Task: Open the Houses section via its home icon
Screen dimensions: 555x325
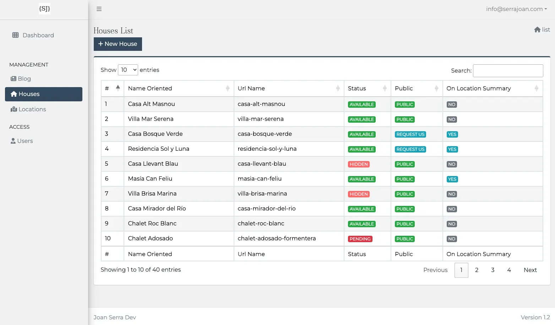Action: point(14,94)
